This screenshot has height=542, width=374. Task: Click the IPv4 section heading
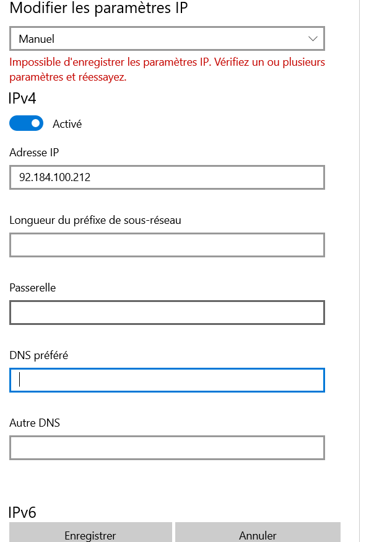(22, 98)
